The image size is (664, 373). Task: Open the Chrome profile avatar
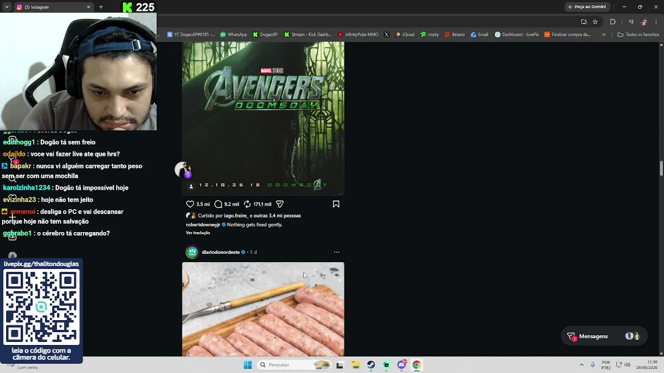[x=644, y=22]
